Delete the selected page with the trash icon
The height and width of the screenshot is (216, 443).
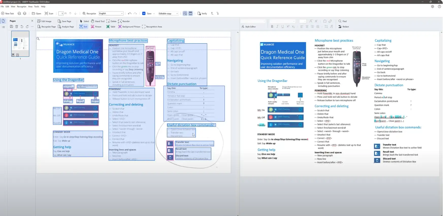click(x=17, y=27)
